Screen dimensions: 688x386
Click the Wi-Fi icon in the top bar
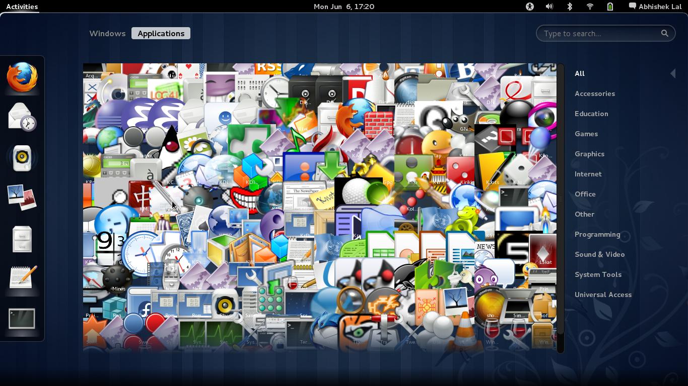point(589,7)
